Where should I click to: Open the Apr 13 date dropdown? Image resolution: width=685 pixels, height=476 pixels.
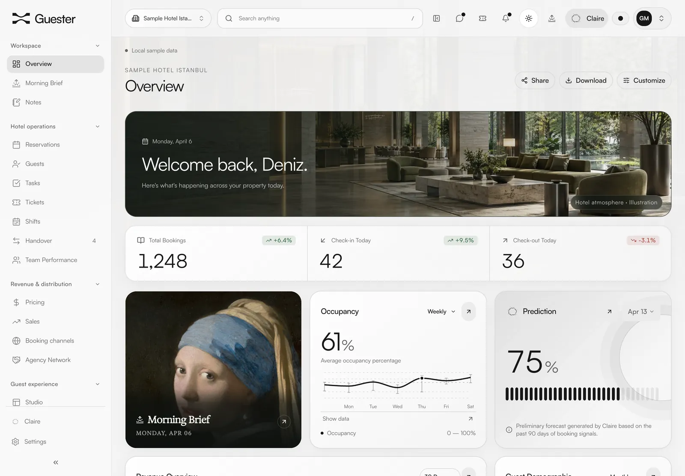640,312
